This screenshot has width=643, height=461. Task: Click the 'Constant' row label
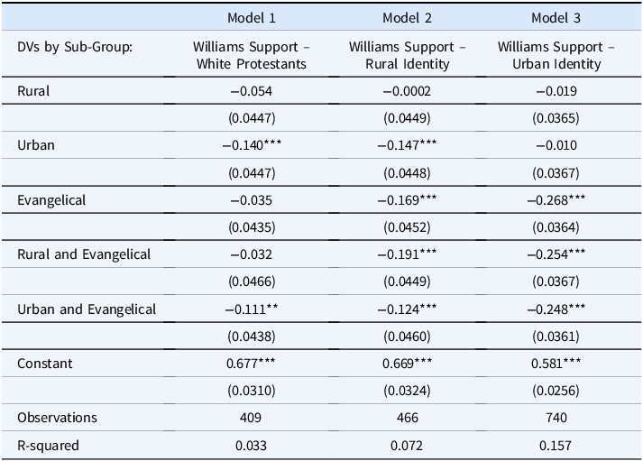pyautogui.click(x=45, y=363)
